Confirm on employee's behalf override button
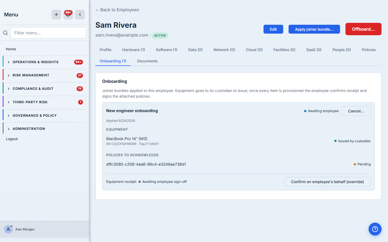This screenshot has width=388, height=242. click(x=327, y=182)
